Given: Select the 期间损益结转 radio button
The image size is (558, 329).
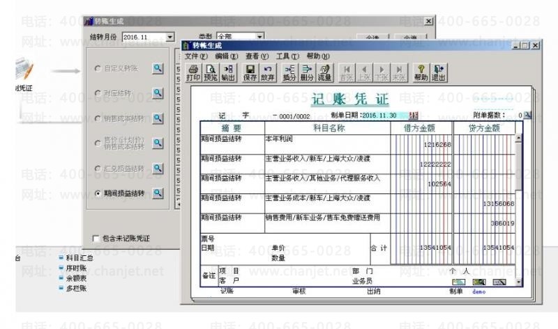Looking at the screenshot, I should [98, 193].
